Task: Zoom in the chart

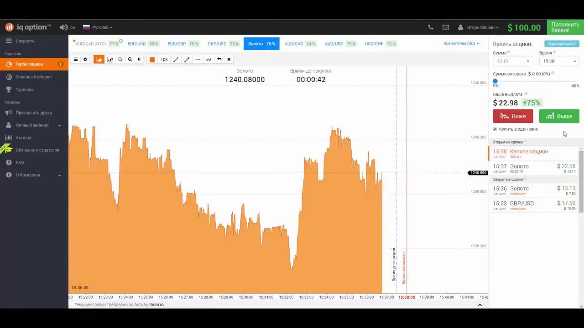Action: pyautogui.click(x=130, y=59)
